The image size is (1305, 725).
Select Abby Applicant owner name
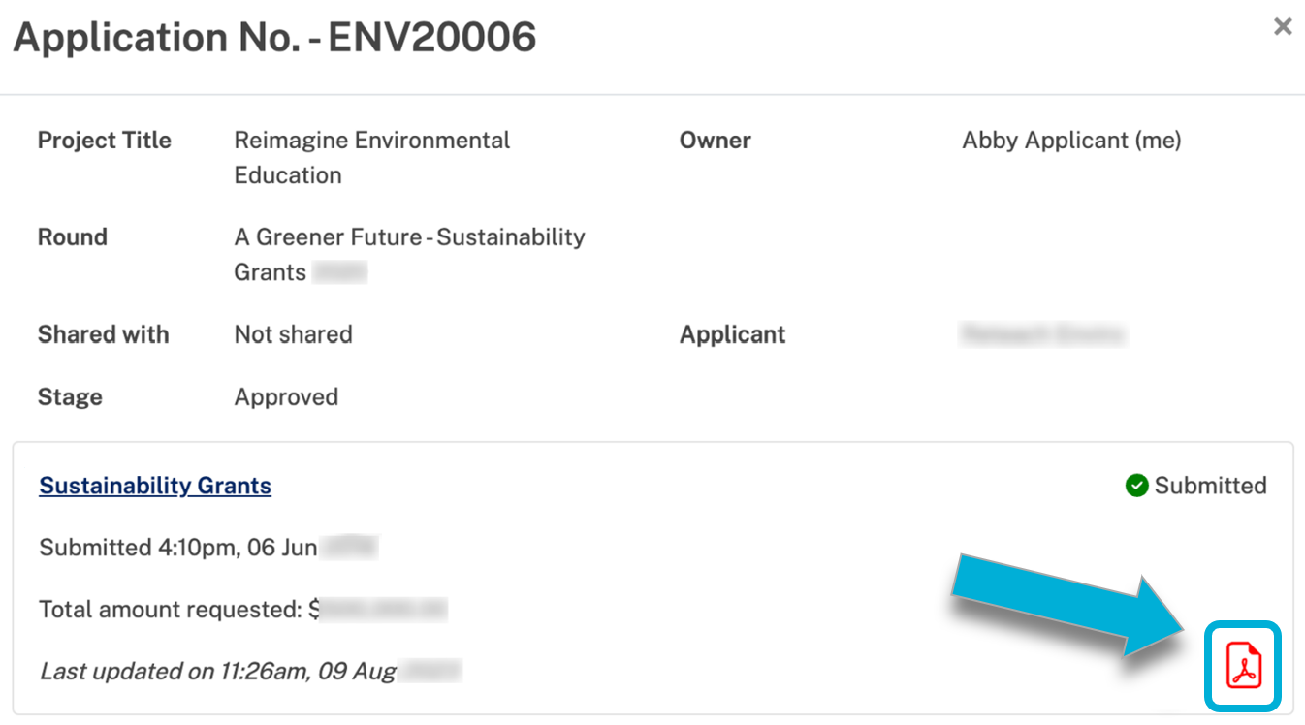point(1071,140)
